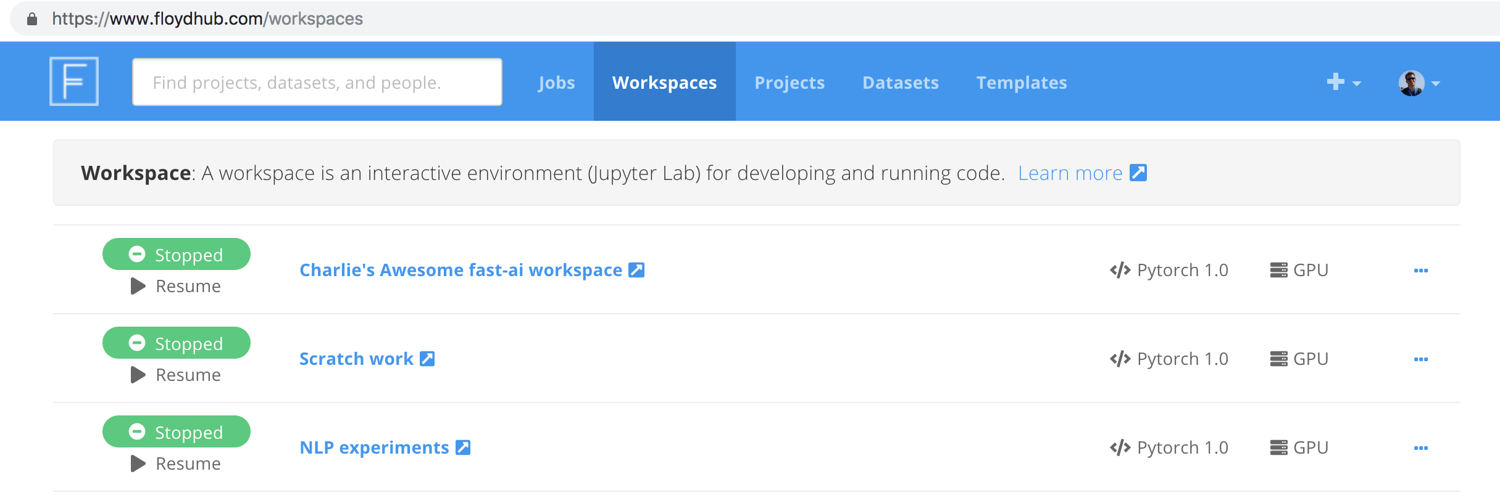Image resolution: width=1500 pixels, height=498 pixels.
Task: Click the Stopped status badge for Scratch work
Action: click(177, 343)
